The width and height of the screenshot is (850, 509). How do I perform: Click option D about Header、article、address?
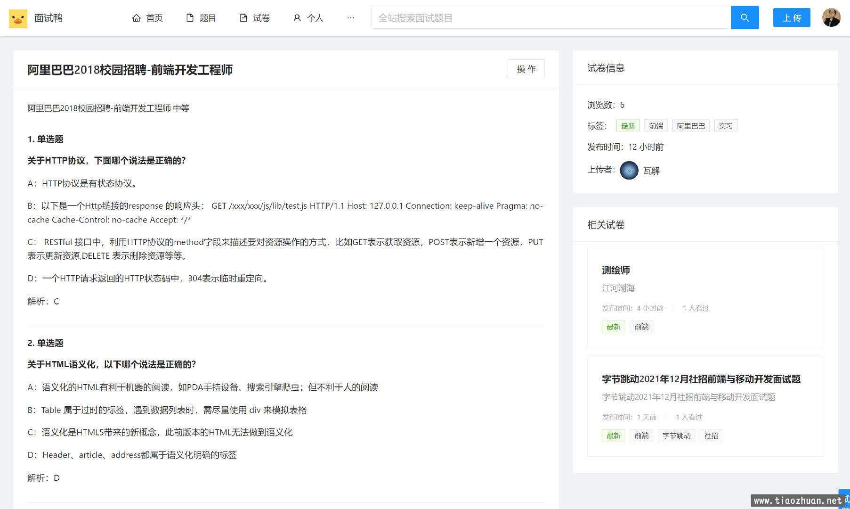(x=132, y=455)
